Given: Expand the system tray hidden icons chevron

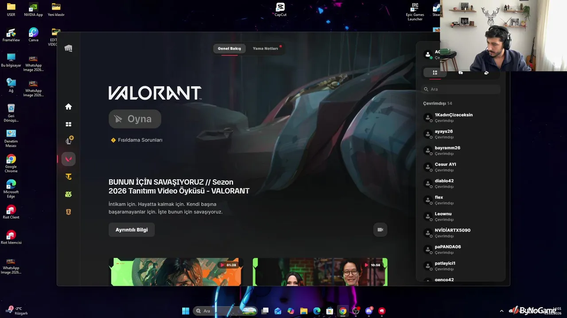Looking at the screenshot, I should point(501,311).
